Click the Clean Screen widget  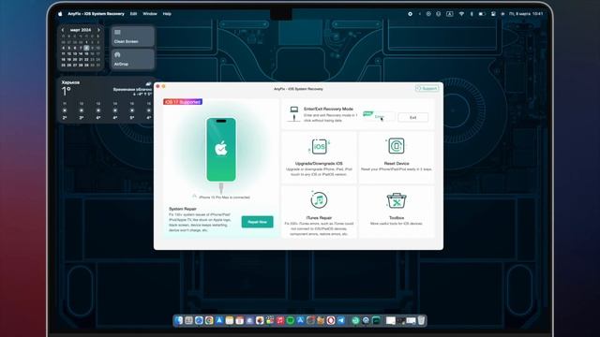click(x=132, y=37)
